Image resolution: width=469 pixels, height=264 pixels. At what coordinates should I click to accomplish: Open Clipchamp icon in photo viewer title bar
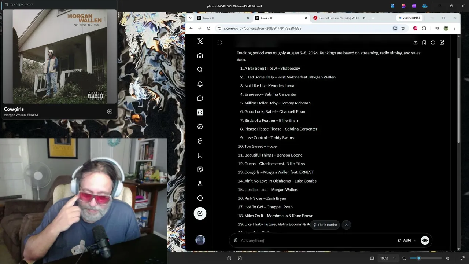point(414,6)
